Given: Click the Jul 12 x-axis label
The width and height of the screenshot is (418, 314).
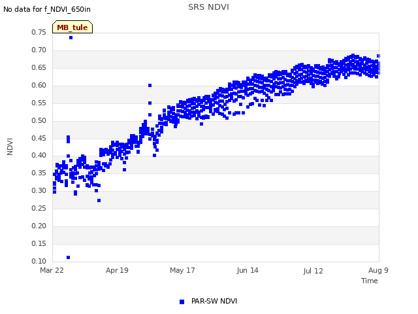Looking at the screenshot, I should point(313,271).
